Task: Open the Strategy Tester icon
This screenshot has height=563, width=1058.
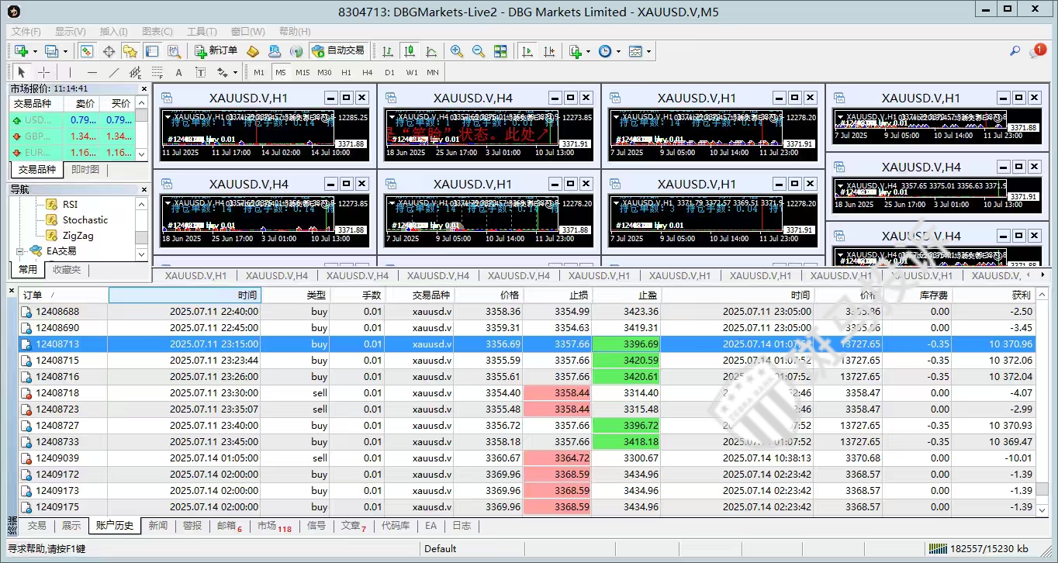Action: click(x=174, y=51)
